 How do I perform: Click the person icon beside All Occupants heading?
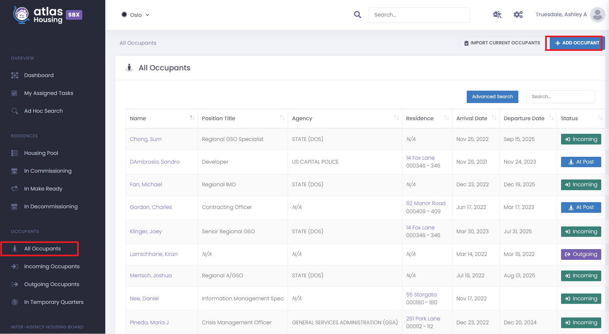[x=129, y=68]
